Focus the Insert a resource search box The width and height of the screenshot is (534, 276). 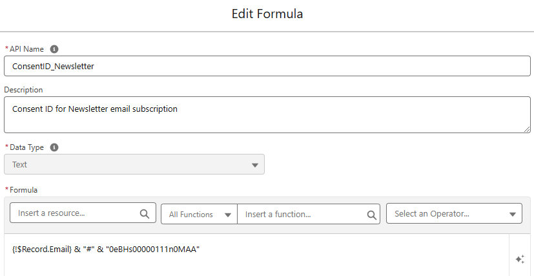[x=74, y=213]
